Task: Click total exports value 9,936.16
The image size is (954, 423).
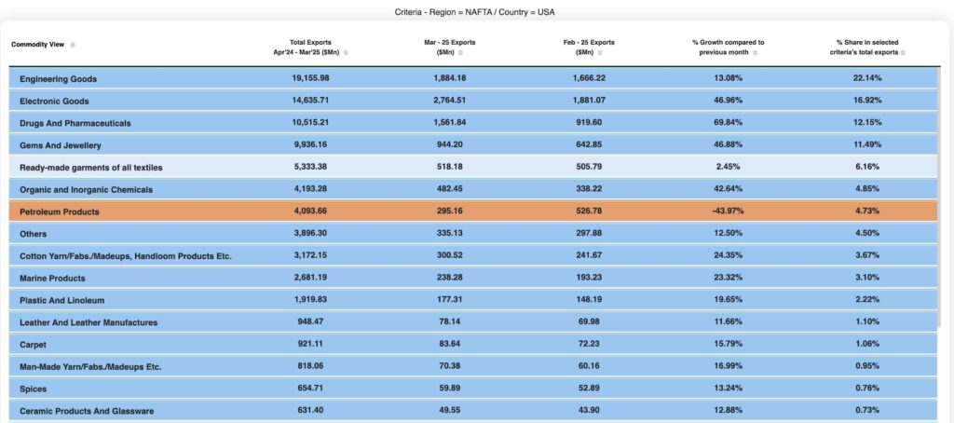Action: coord(310,144)
